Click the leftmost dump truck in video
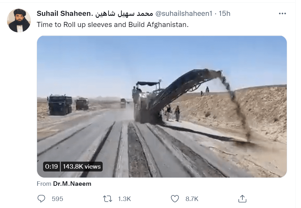Viewport: 301px width, 208px height. [60, 104]
